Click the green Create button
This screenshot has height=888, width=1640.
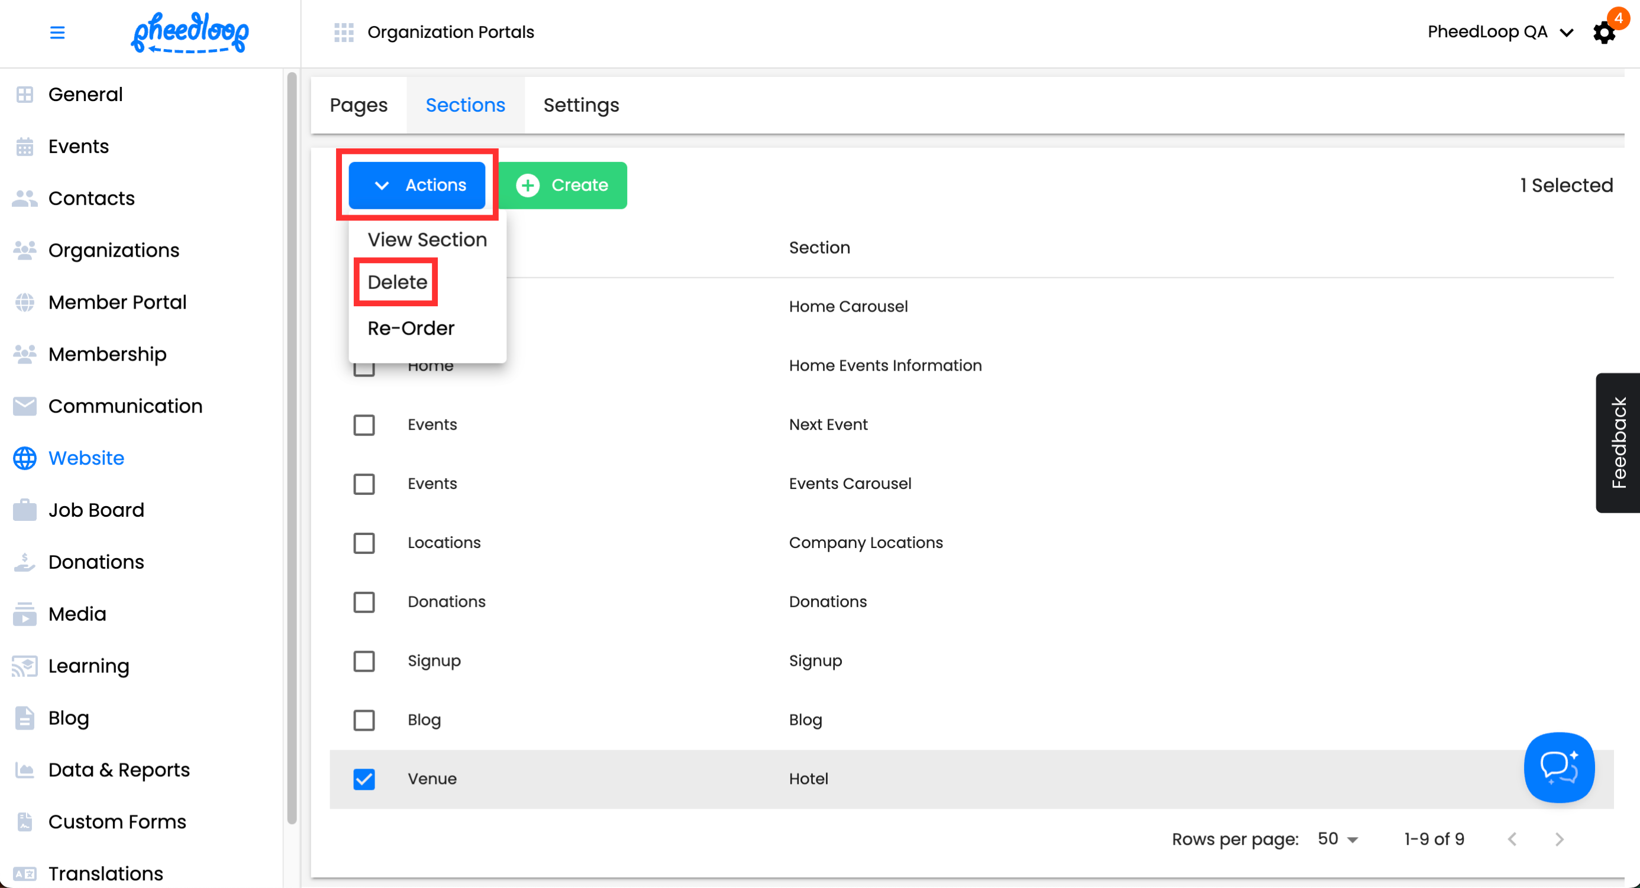pyautogui.click(x=562, y=185)
